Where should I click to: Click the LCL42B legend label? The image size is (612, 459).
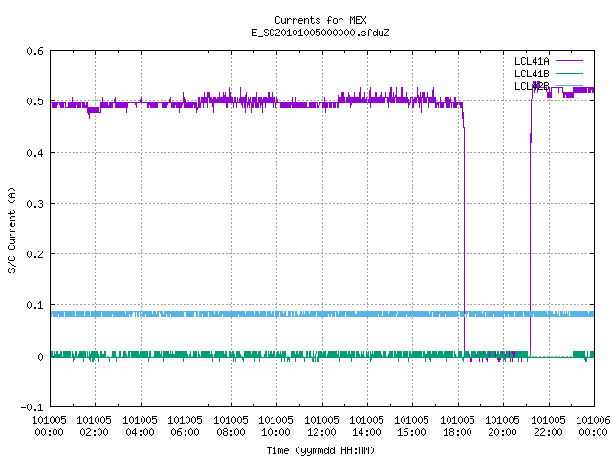click(x=532, y=86)
